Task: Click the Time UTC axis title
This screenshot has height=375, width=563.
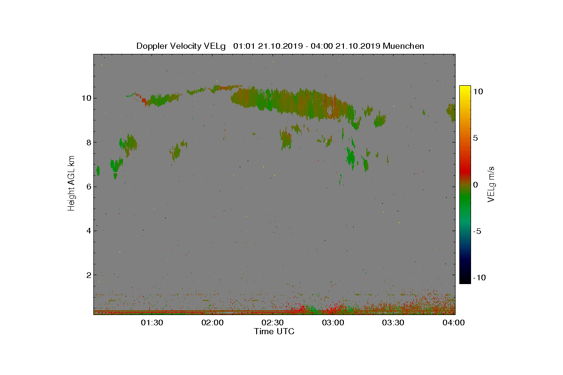Action: [274, 331]
